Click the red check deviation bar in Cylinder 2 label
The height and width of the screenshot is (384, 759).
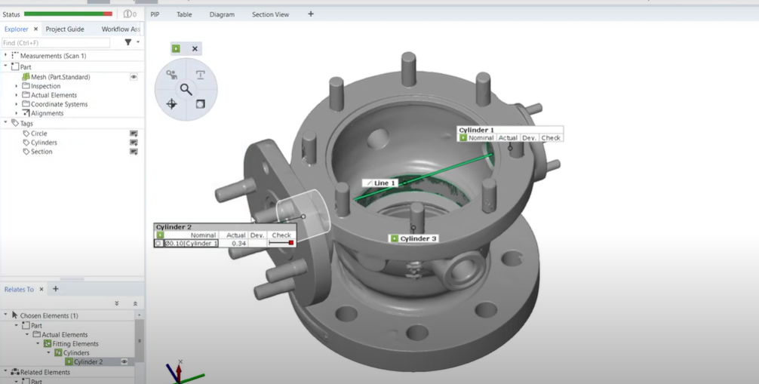pyautogui.click(x=281, y=243)
